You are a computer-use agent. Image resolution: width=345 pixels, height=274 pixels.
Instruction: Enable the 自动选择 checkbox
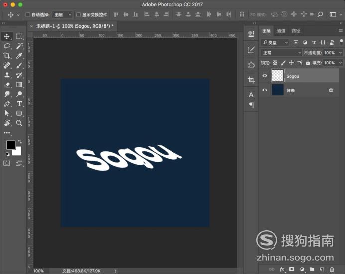(28, 15)
